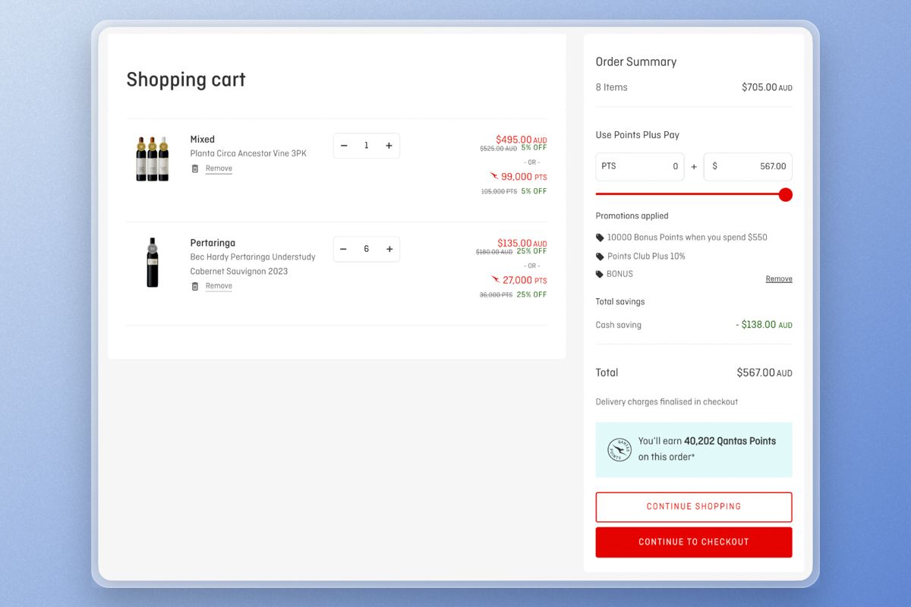This screenshot has height=607, width=911.
Task: Click 'Planta Circa Ancestor Vine 3PK' product name
Action: click(248, 153)
